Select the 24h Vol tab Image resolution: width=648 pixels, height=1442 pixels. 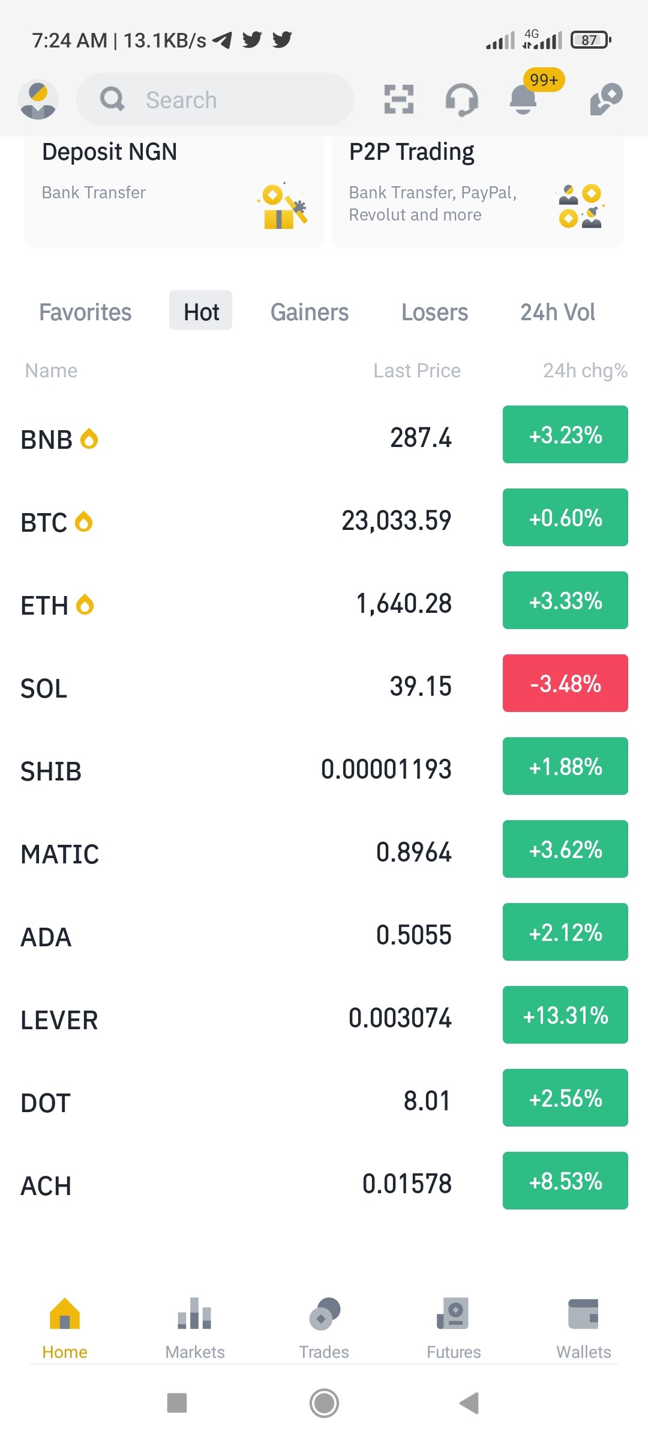(x=557, y=312)
